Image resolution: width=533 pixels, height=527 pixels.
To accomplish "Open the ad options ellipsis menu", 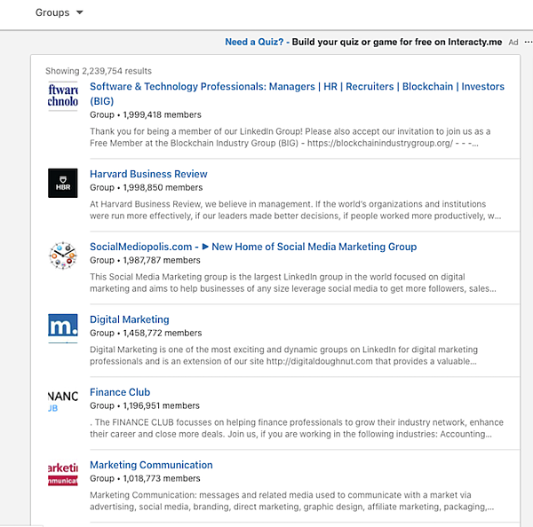I will click(x=528, y=42).
